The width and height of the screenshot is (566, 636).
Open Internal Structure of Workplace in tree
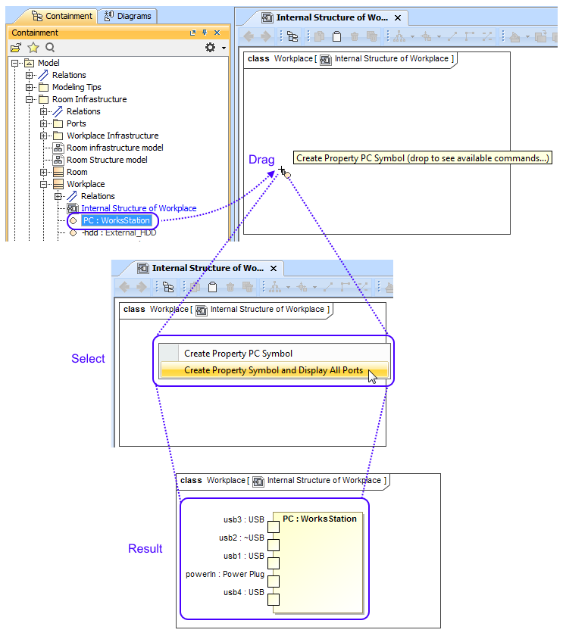138,208
